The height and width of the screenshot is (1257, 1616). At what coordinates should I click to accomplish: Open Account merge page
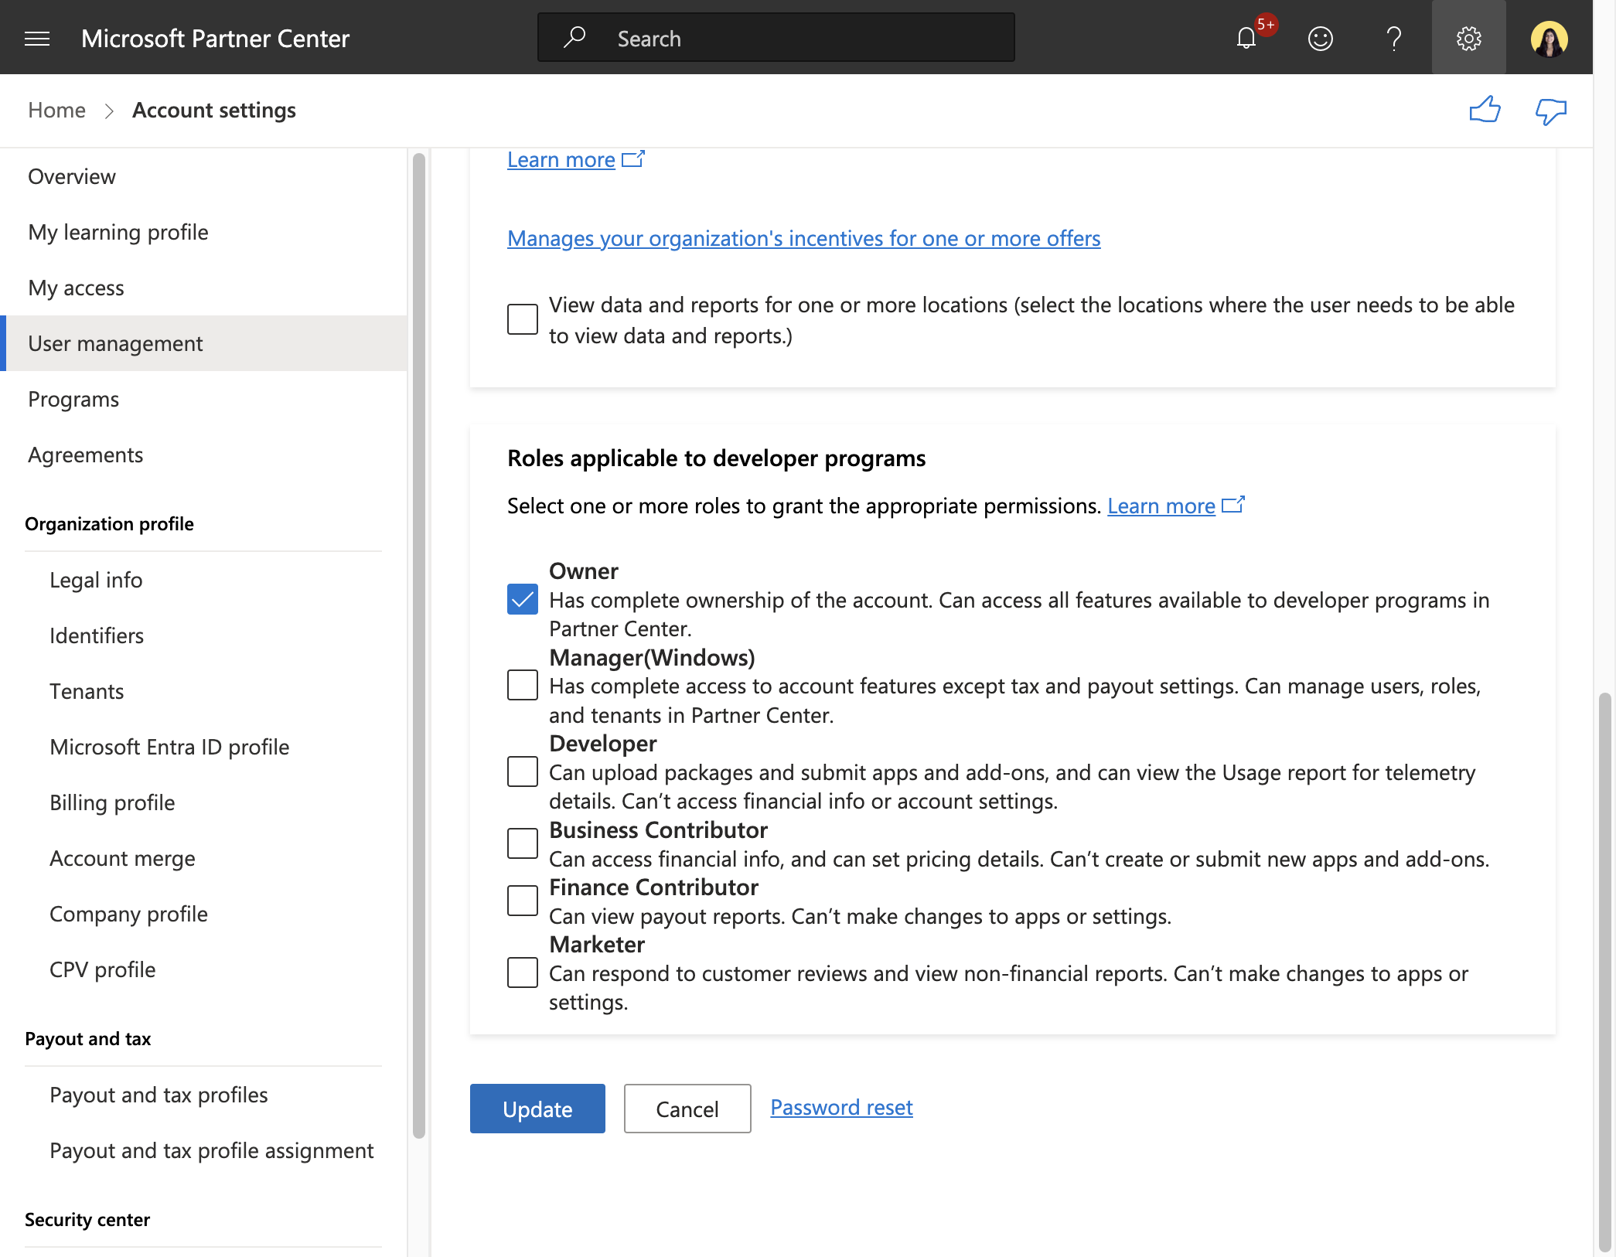122,858
